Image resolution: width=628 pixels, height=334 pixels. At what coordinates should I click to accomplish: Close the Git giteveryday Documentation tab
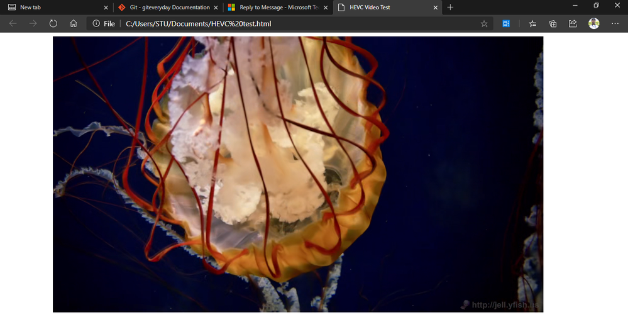[216, 7]
